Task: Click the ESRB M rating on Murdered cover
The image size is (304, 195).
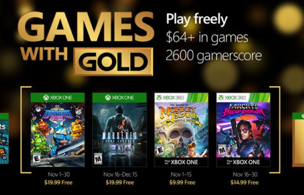Action: (98, 159)
